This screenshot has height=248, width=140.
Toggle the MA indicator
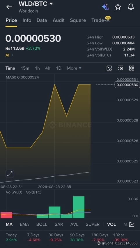click(9, 225)
